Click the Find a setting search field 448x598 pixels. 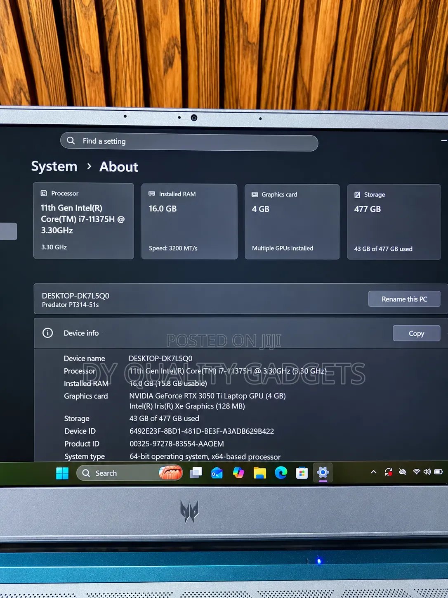[189, 142]
